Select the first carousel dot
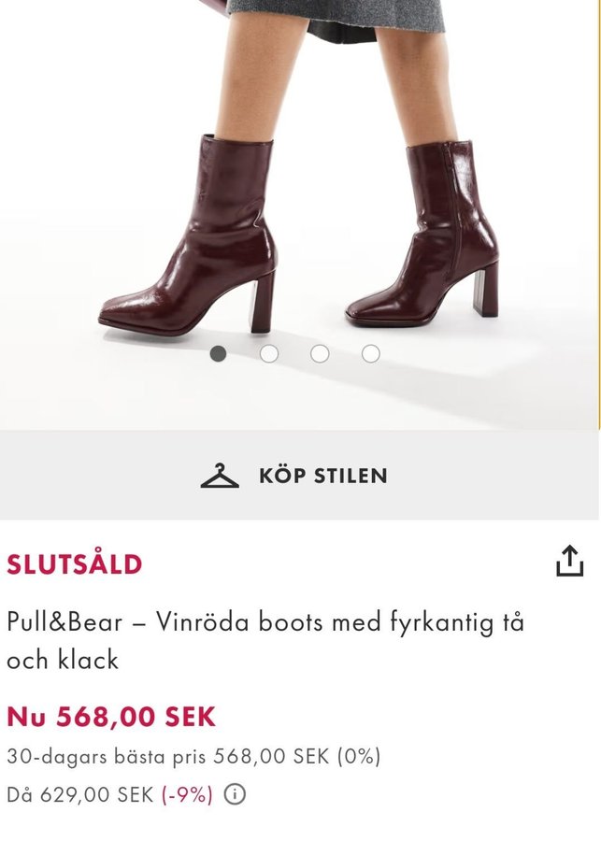This screenshot has width=601, height=841. [x=219, y=353]
